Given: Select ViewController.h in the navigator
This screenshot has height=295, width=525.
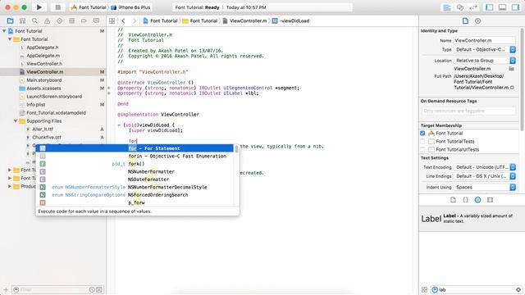Looking at the screenshot, I should coord(44,64).
